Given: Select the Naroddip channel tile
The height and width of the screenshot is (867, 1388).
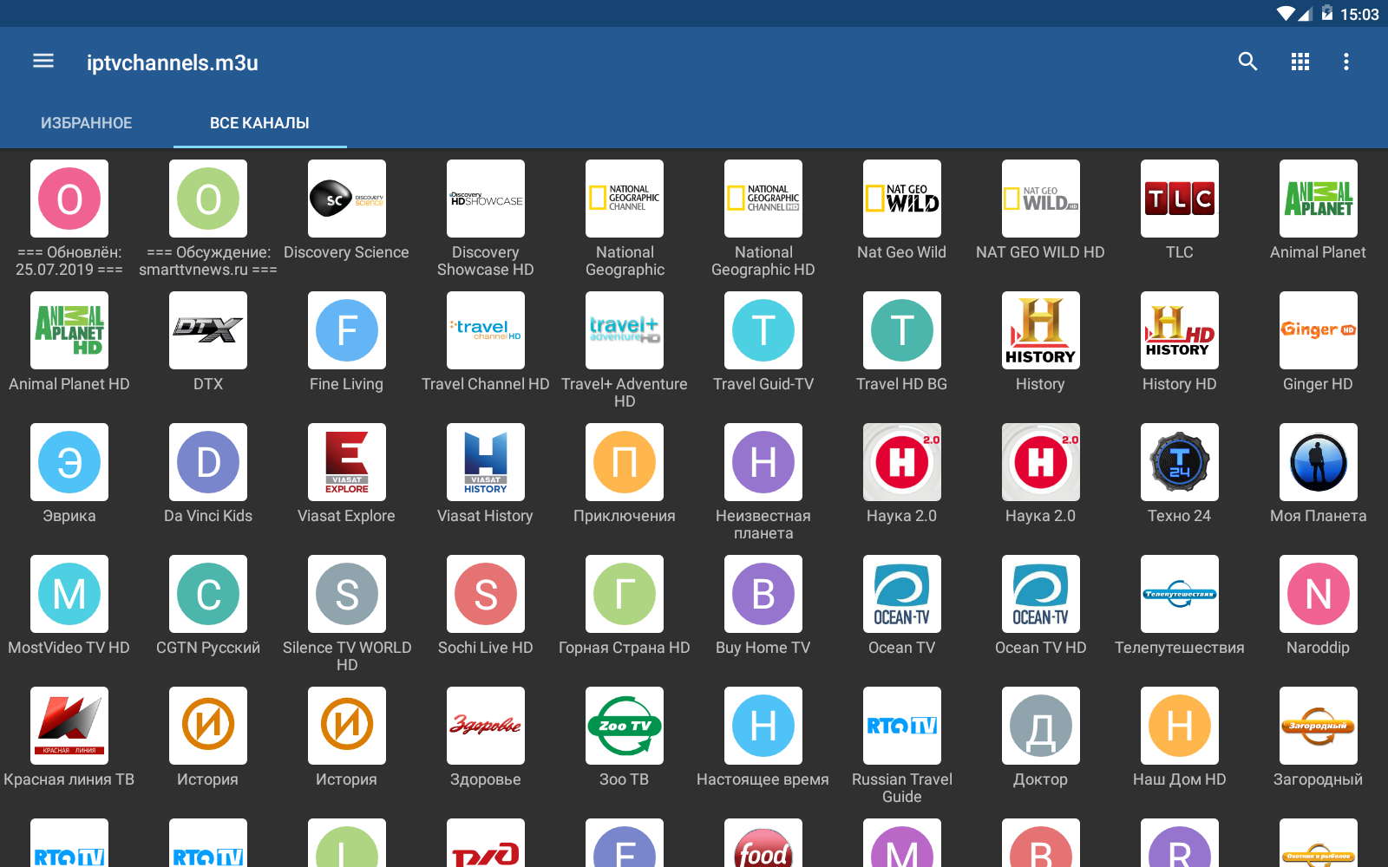Looking at the screenshot, I should (1319, 594).
